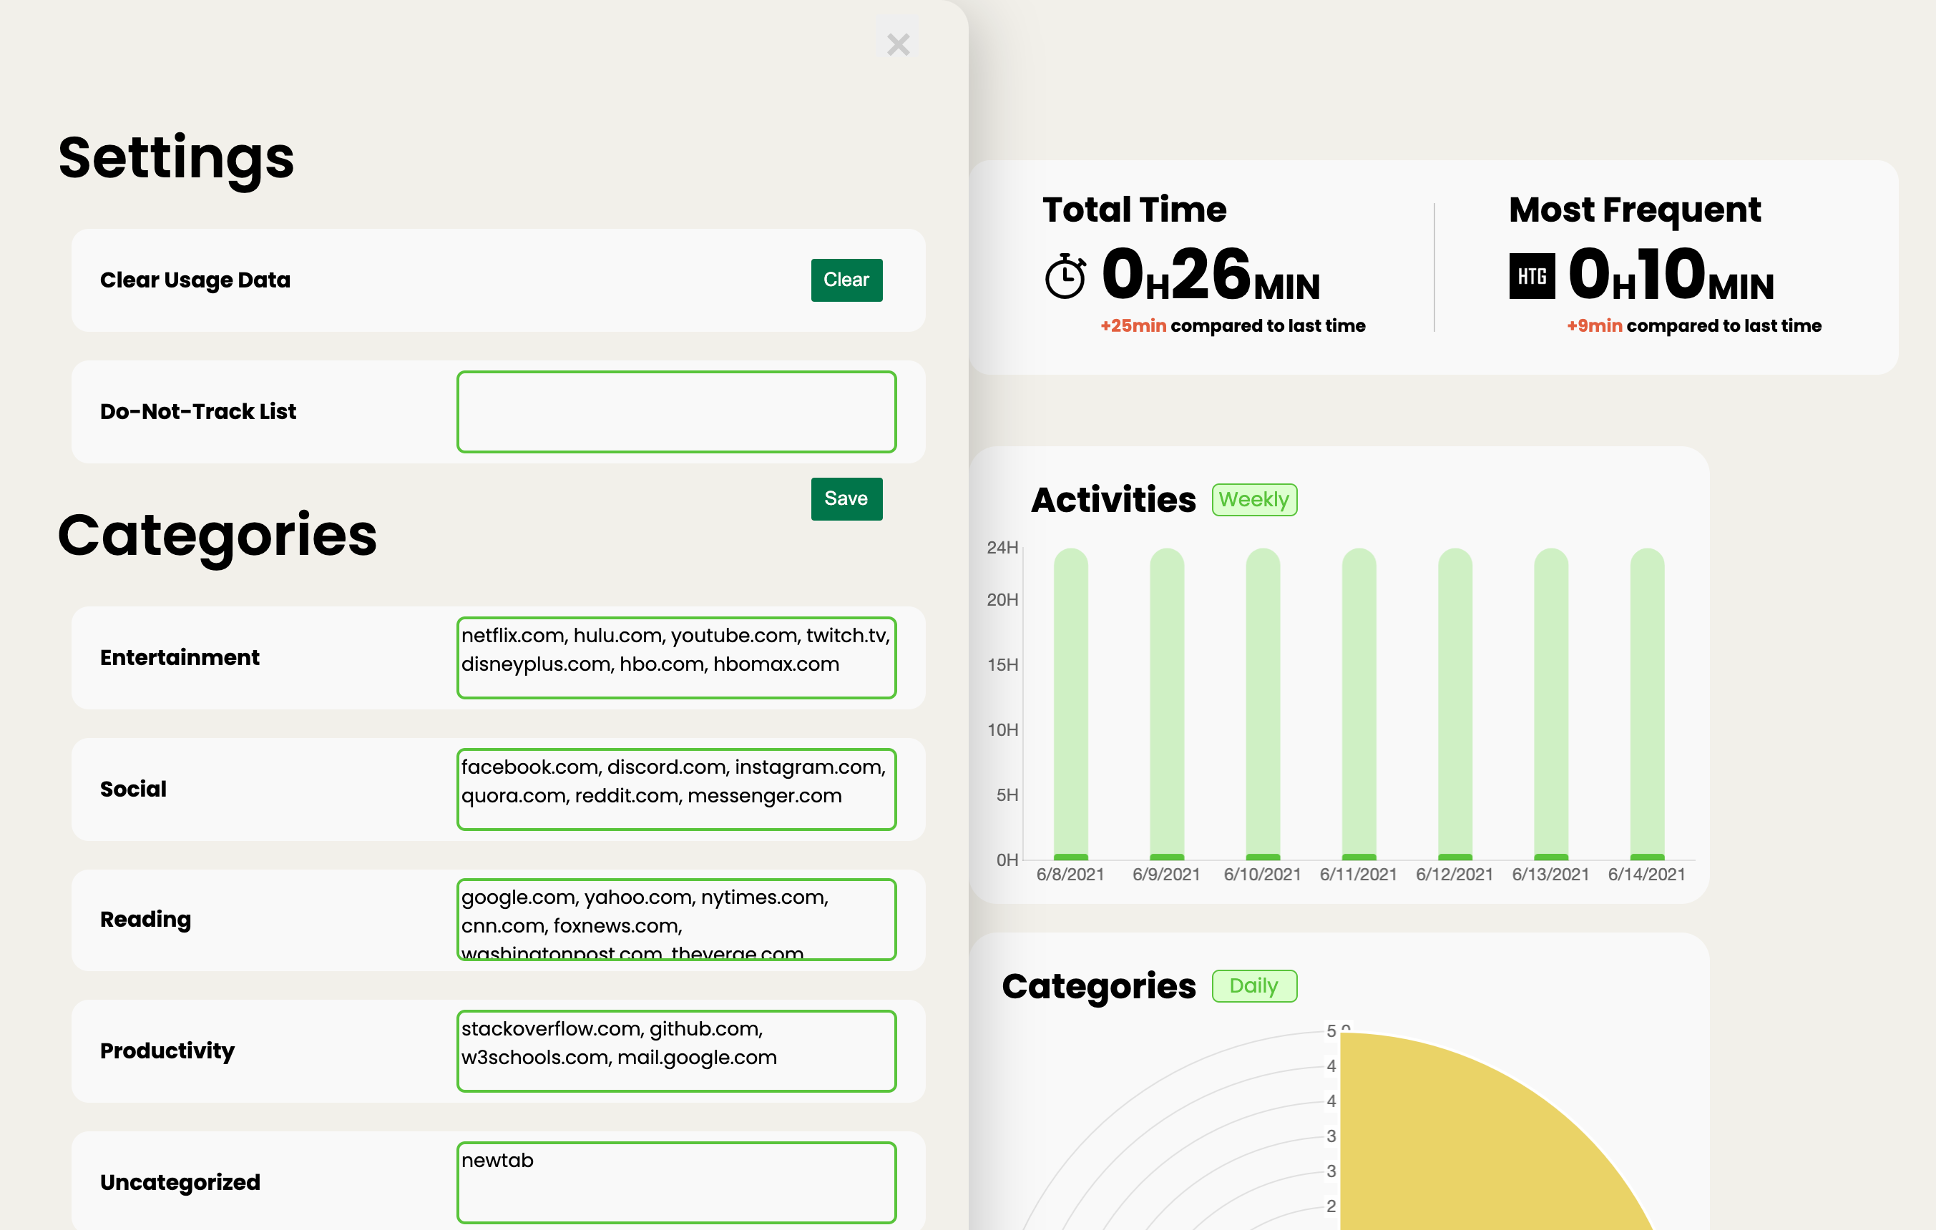Screen dimensions: 1936x1230
Task: Click the 5H axis label
Action: [1007, 794]
